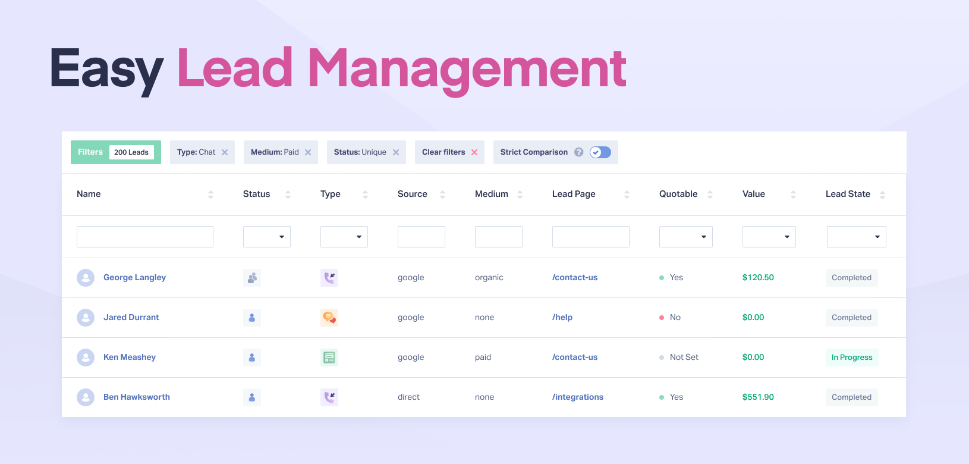The image size is (969, 464).
Task: Click Completed state badge for Ben Hawksworth
Action: pyautogui.click(x=851, y=397)
